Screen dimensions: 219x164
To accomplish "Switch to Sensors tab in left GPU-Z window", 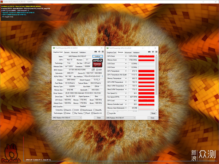I will pyautogui.click(x=67, y=52).
